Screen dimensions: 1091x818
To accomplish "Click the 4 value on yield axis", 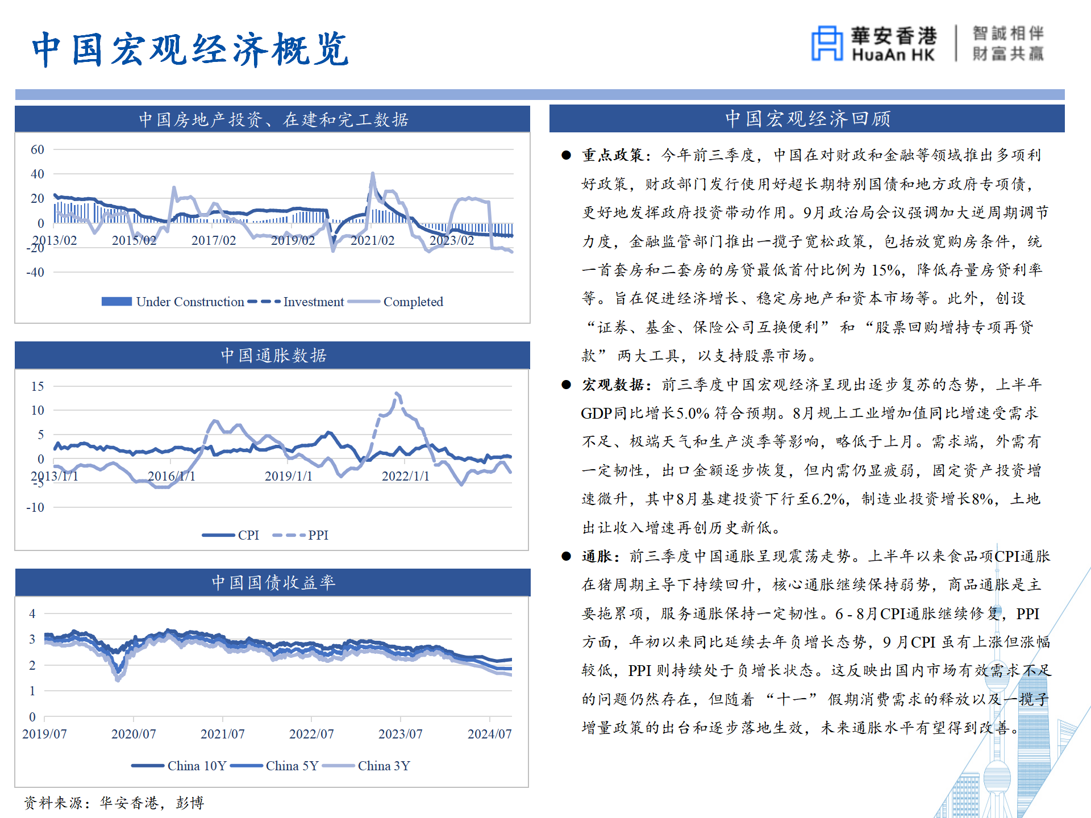I will (x=32, y=613).
